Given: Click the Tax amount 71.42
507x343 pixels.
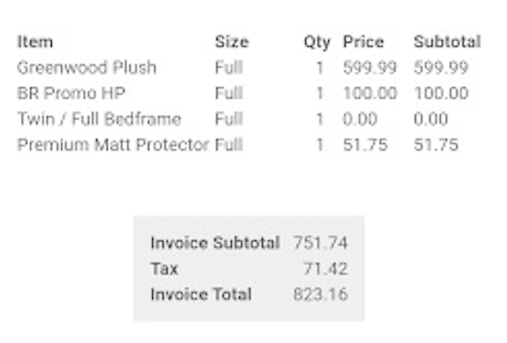Looking at the screenshot, I should click(x=326, y=269).
